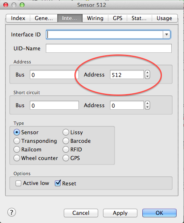This screenshot has height=223, width=184.
Task: Select the Railcom radio button
Action: point(17,149)
